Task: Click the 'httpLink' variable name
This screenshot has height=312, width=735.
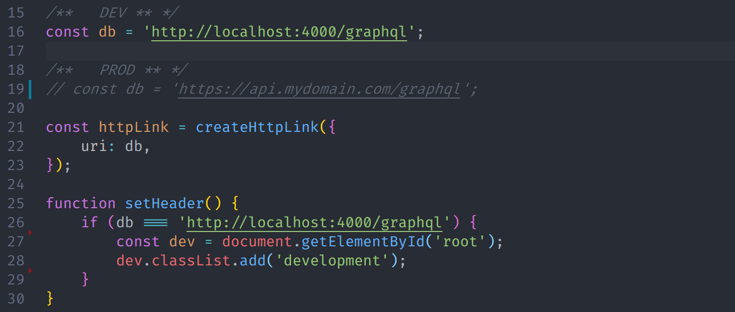Action: (x=134, y=127)
